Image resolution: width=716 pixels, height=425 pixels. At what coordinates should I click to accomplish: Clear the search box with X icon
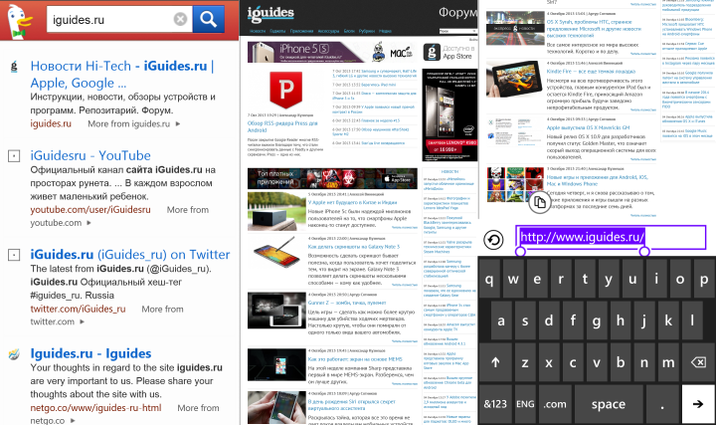coord(179,19)
